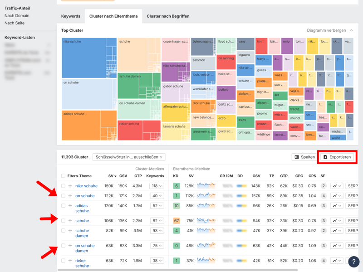Click the Exportieren button
This screenshot has height=272, width=363.
337,157
